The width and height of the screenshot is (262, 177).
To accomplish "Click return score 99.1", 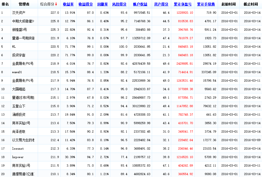I will pos(91,47).
